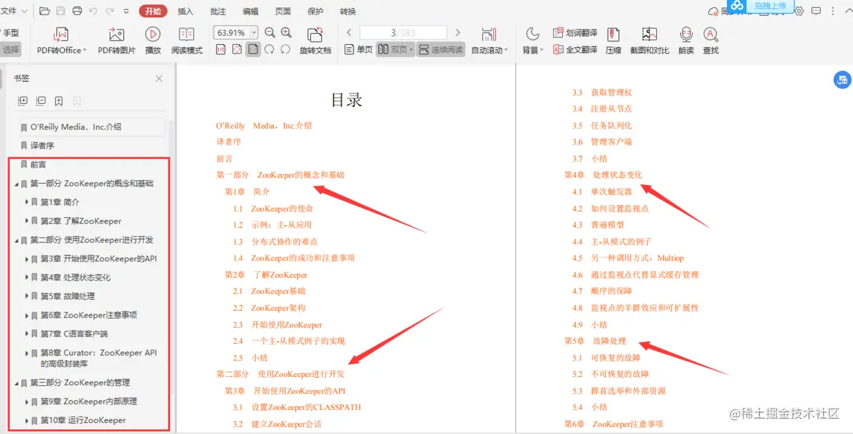The height and width of the screenshot is (434, 853).
Task: Click the highlighted fit page view icon
Action: pyautogui.click(x=253, y=50)
